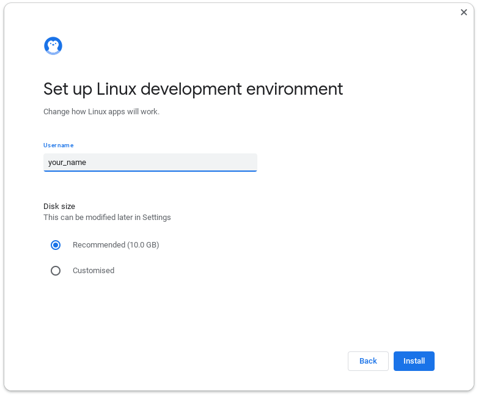Select the Recommended (10.0 GB) radio button
478x396 pixels.
(x=56, y=245)
